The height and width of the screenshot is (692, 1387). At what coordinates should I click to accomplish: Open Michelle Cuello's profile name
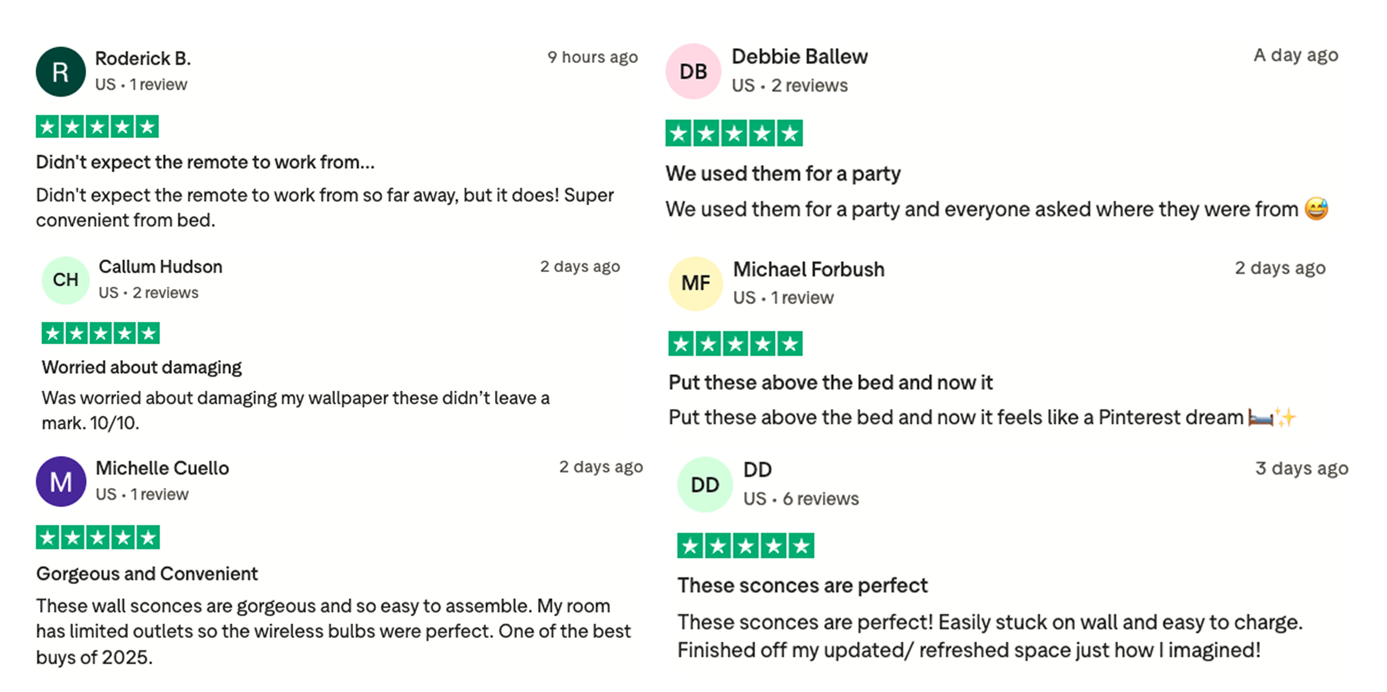[x=162, y=468]
